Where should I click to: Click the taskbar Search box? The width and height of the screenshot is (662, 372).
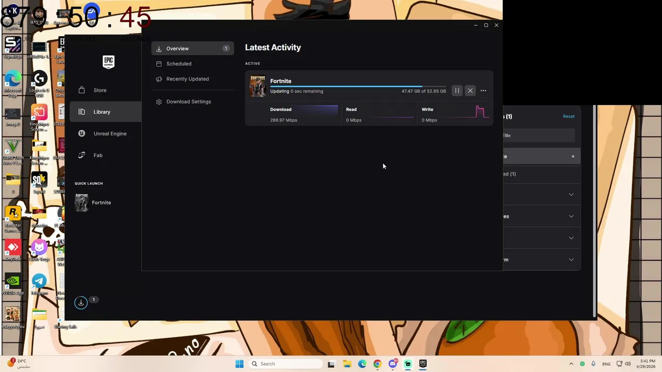click(285, 364)
